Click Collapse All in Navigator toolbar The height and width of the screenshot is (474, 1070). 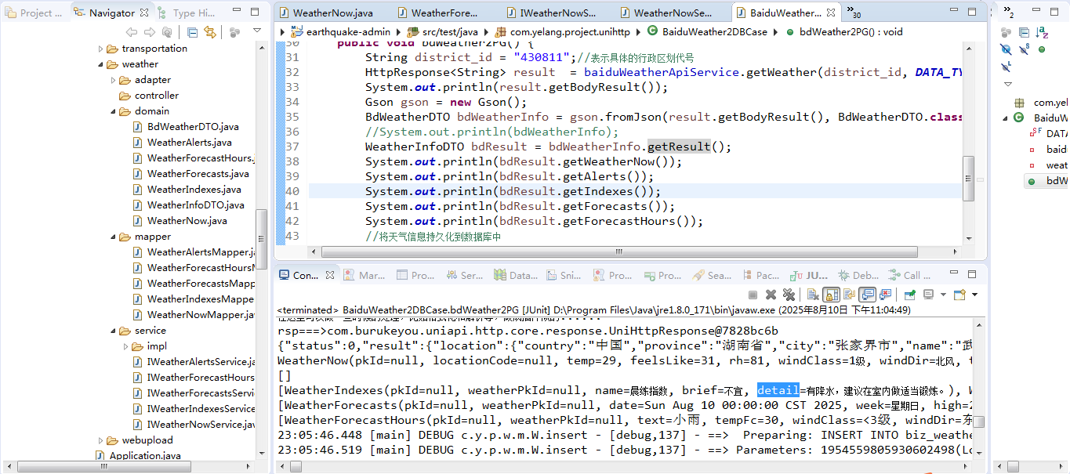pos(193,32)
